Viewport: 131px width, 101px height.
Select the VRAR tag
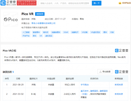click(x=66, y=32)
